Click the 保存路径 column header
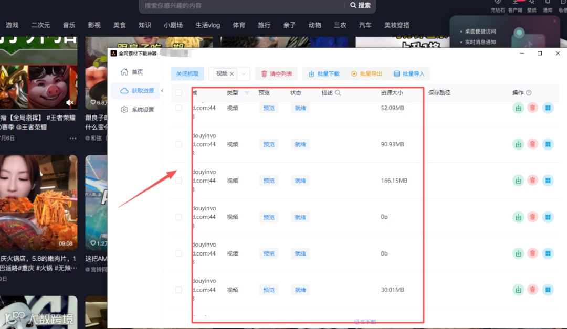The image size is (567, 329). [x=439, y=93]
